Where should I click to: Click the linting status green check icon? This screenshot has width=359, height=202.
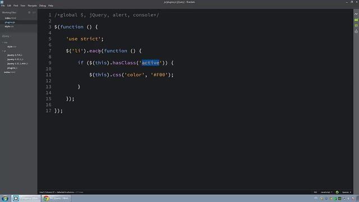coord(337,192)
